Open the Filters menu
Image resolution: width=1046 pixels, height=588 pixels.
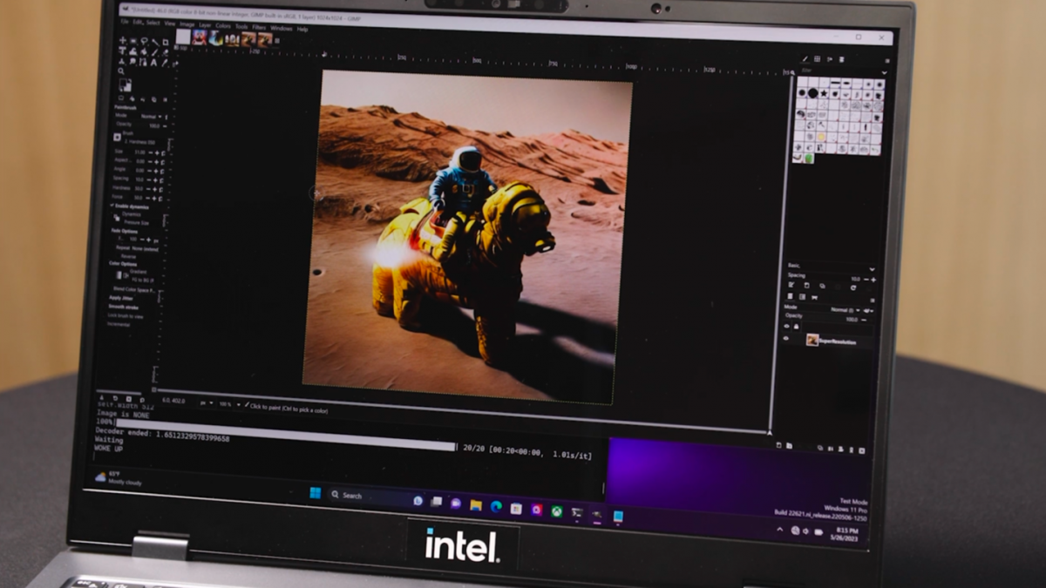coord(259,27)
